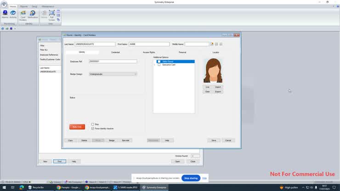
Task: Click the Barcode button
Action: click(125, 140)
